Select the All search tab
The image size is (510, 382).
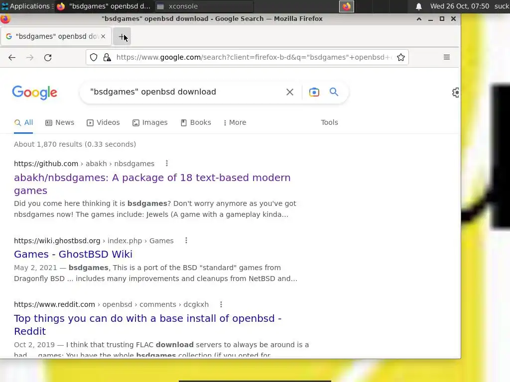click(x=23, y=122)
